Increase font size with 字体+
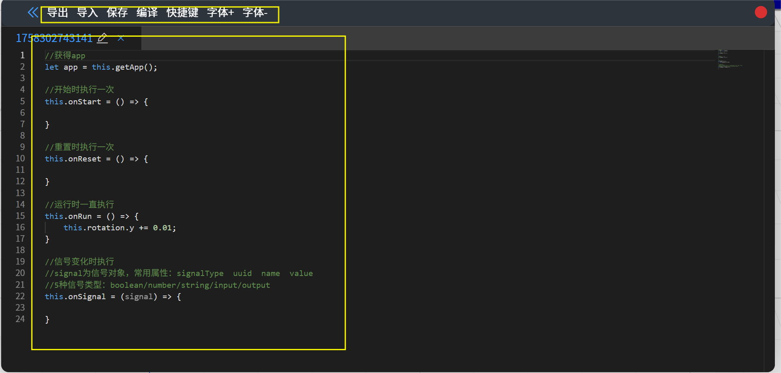 pyautogui.click(x=220, y=13)
